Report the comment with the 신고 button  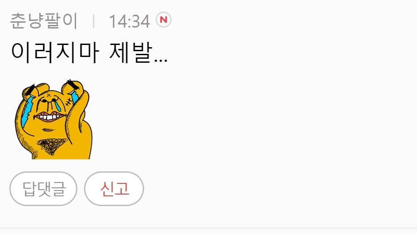point(114,189)
